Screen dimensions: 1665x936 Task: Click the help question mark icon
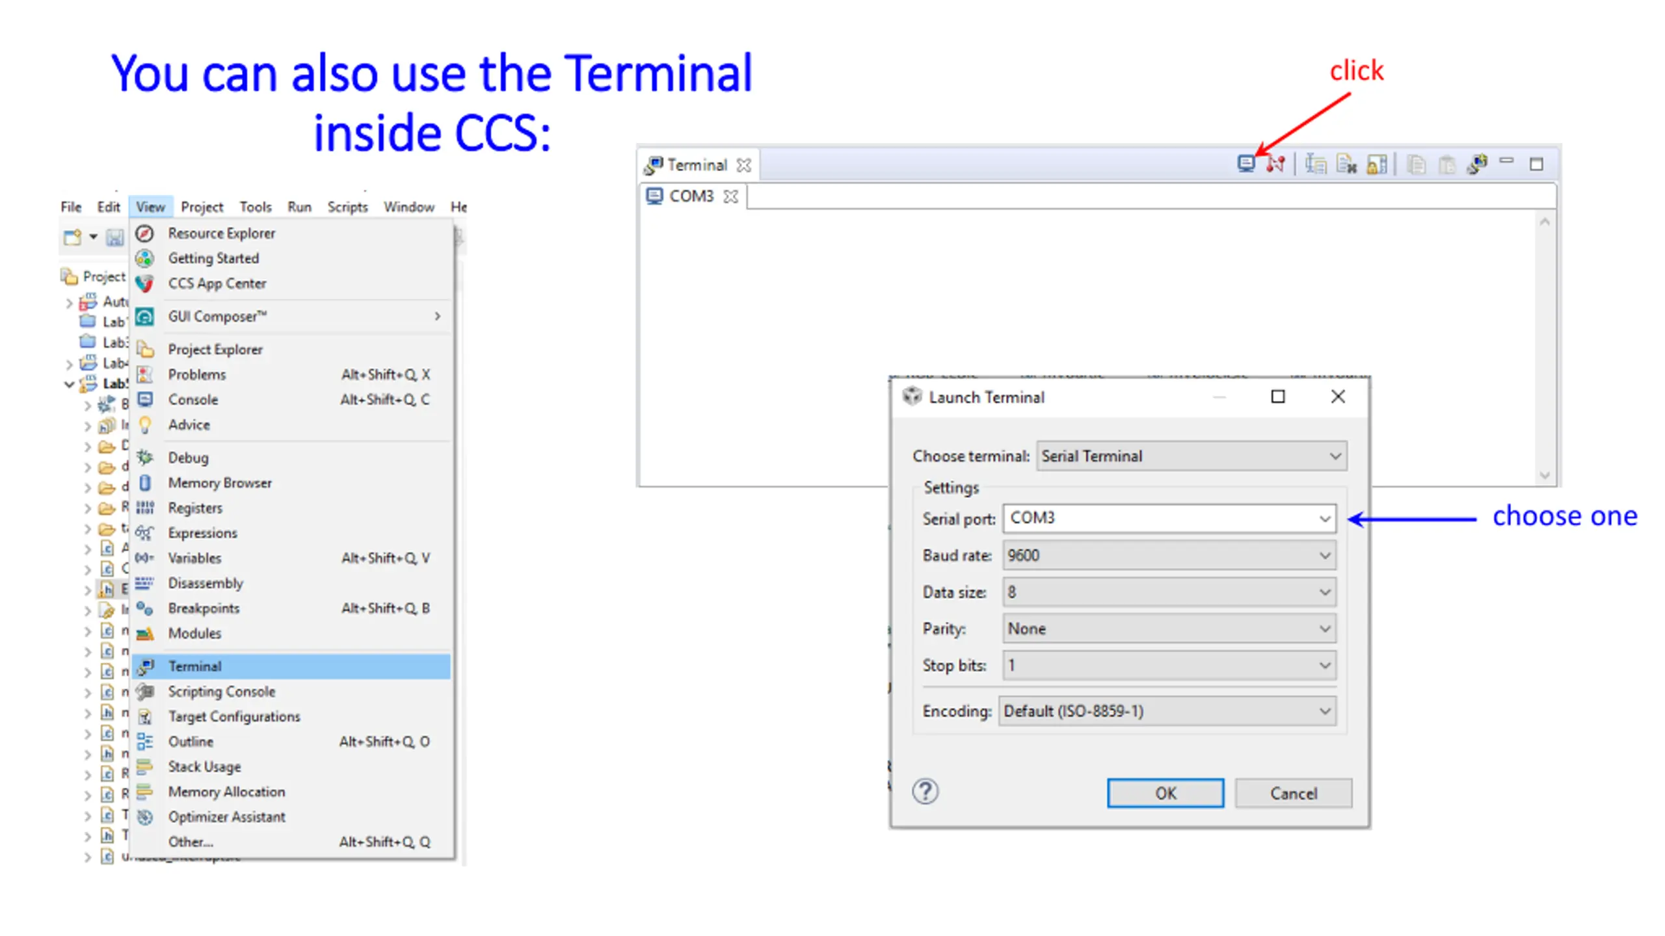(925, 792)
